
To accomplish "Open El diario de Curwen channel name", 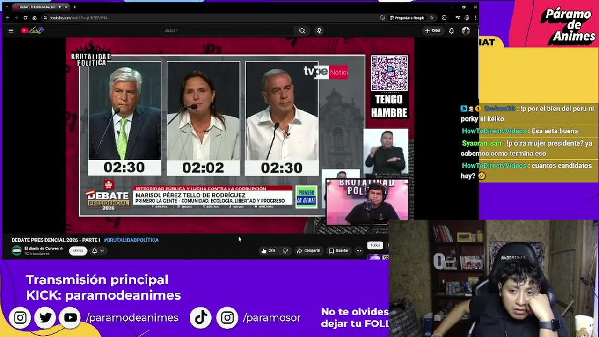I will (42, 249).
